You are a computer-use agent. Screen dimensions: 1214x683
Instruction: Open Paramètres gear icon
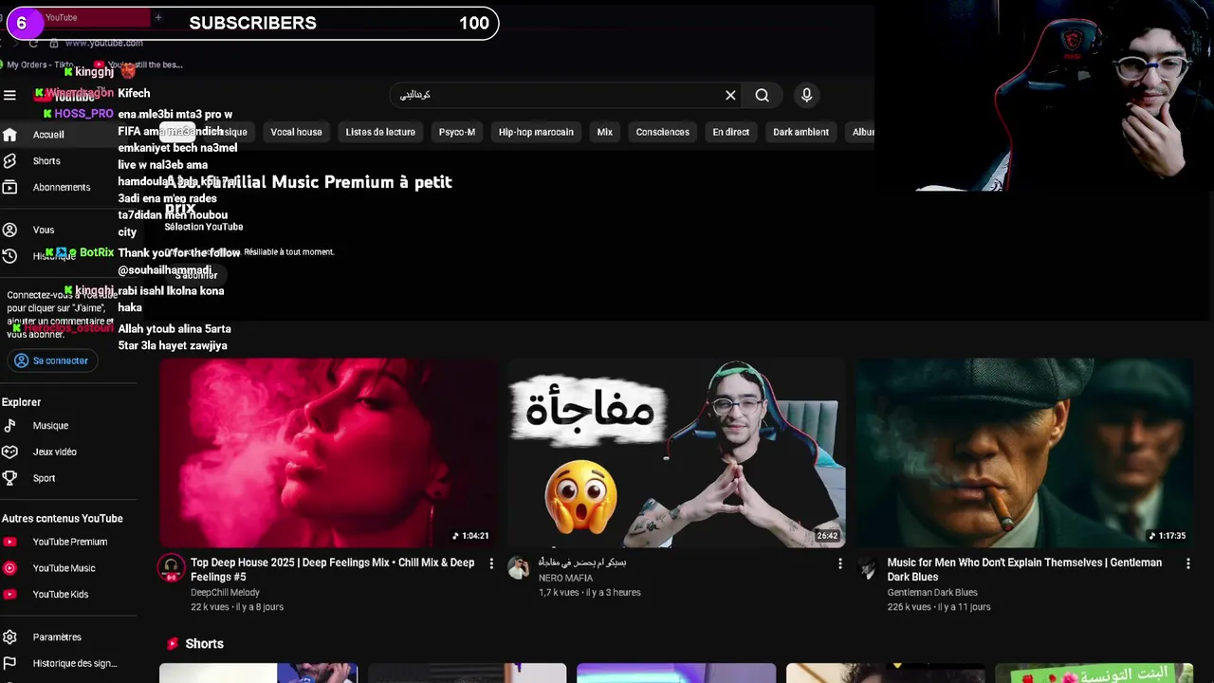(9, 637)
